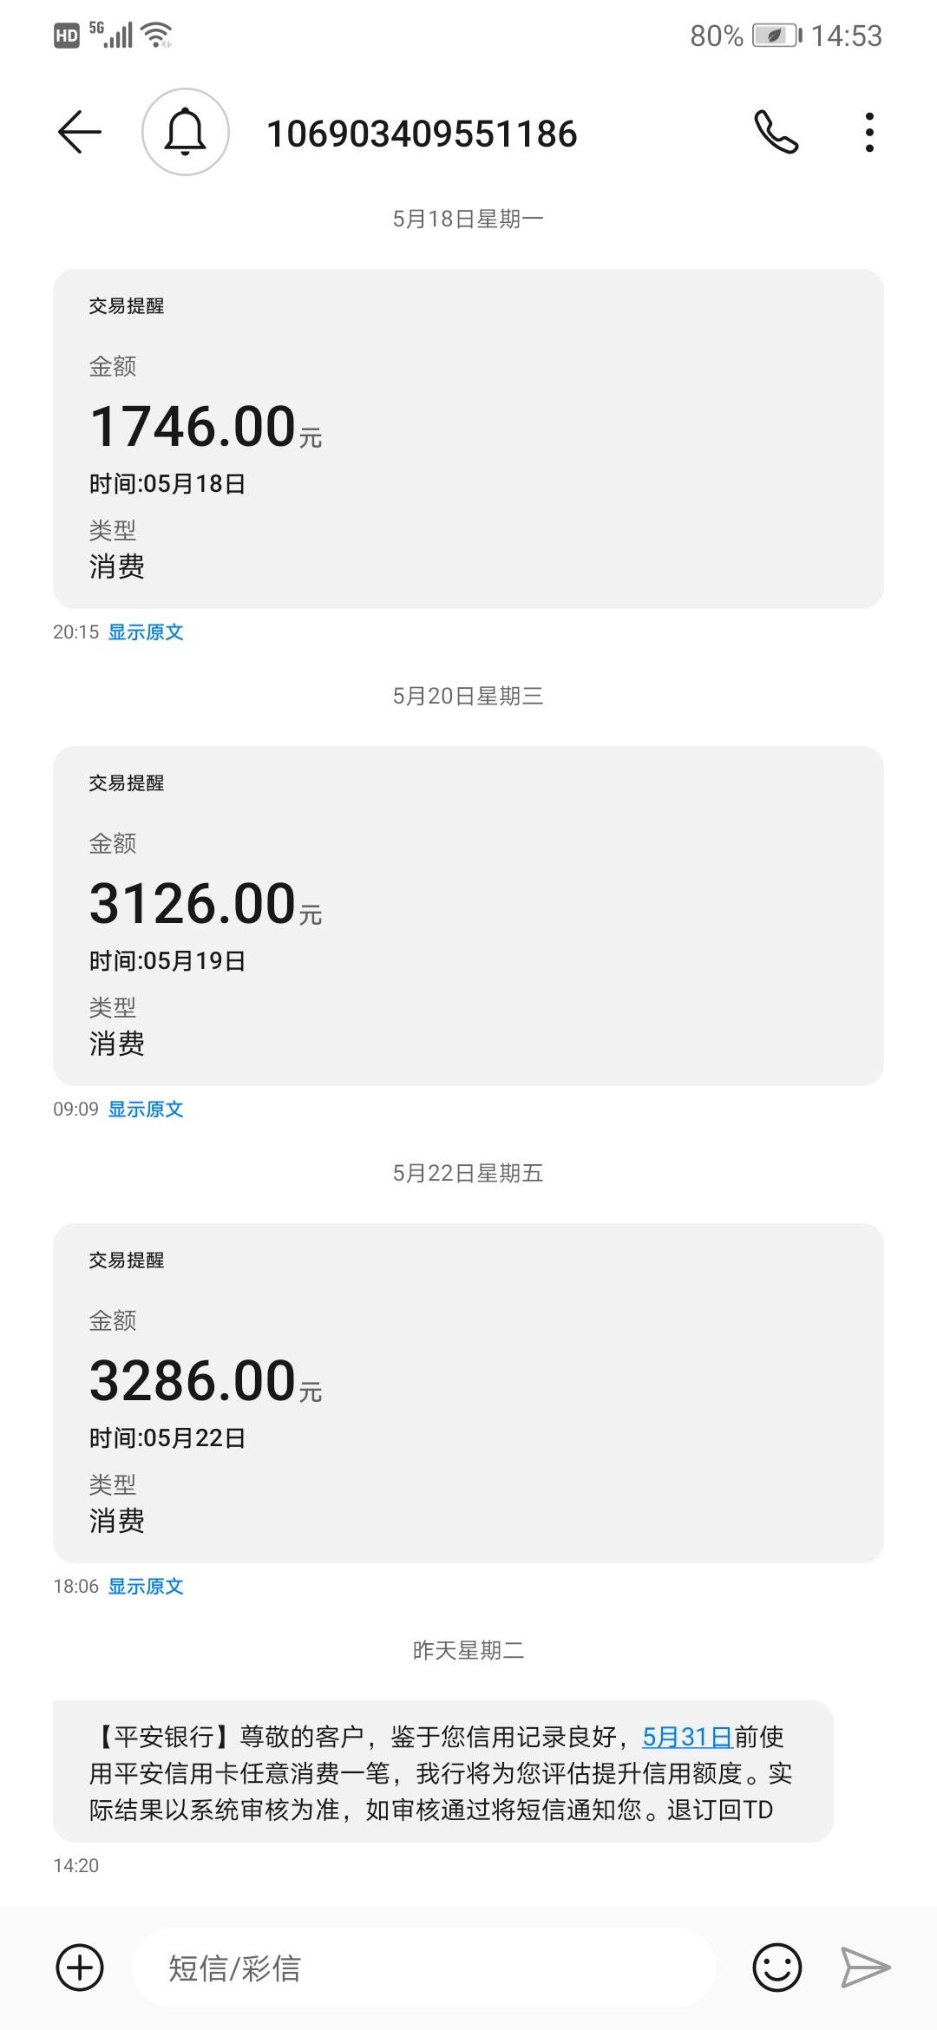Viewport: 937px width, 2030px height.
Task: Tap the battery status icon
Action: click(x=776, y=36)
